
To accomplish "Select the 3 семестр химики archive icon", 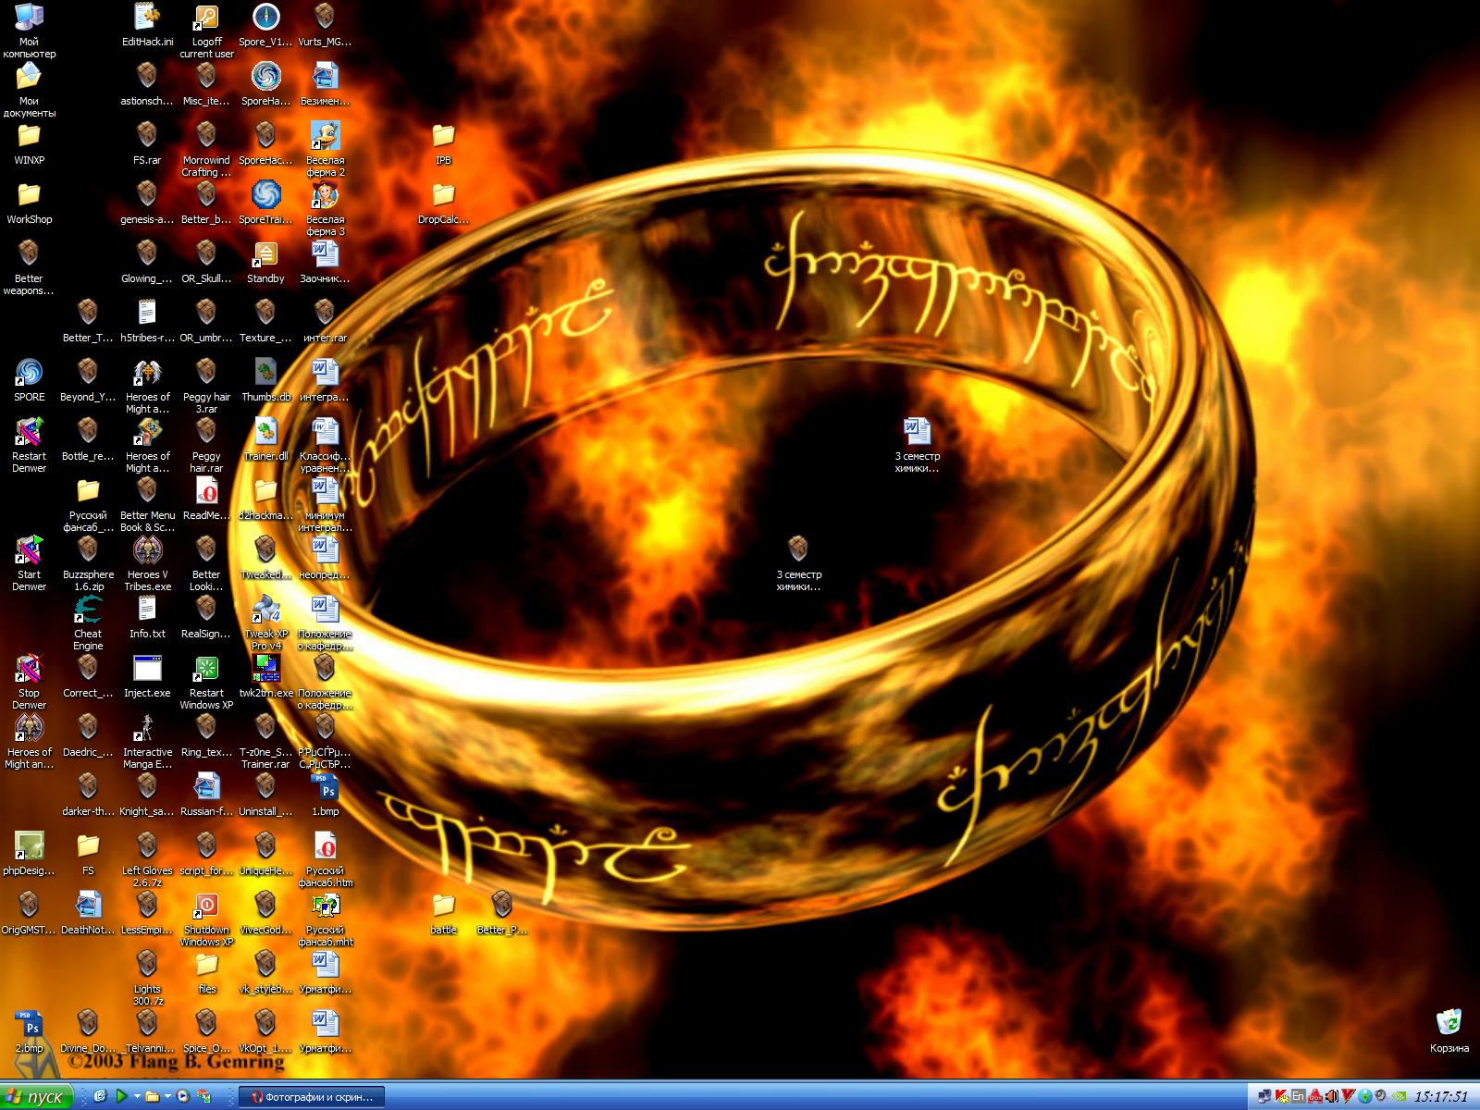I will click(x=798, y=563).
